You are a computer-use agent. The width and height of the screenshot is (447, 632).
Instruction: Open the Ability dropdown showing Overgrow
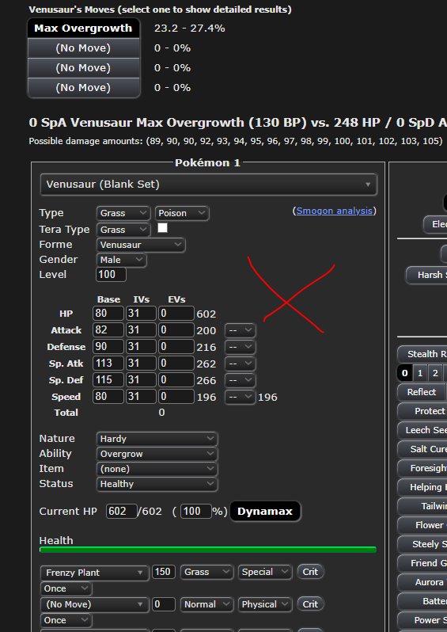pyautogui.click(x=157, y=454)
